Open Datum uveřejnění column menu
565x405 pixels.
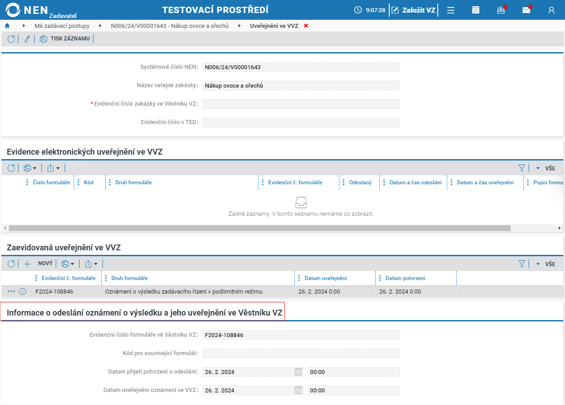point(299,278)
